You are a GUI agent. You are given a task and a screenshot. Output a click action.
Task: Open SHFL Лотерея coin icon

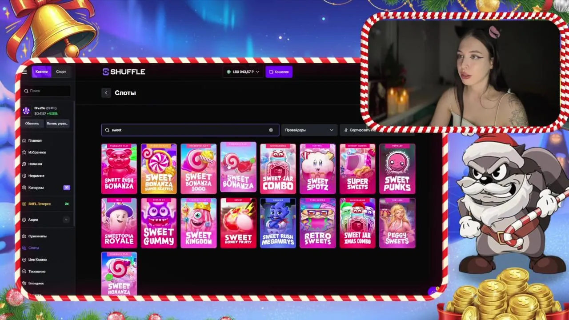tap(24, 204)
